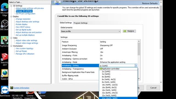The width and height of the screenshot is (176, 99).
Task: Open Change resolution page
Action: coord(23,19)
